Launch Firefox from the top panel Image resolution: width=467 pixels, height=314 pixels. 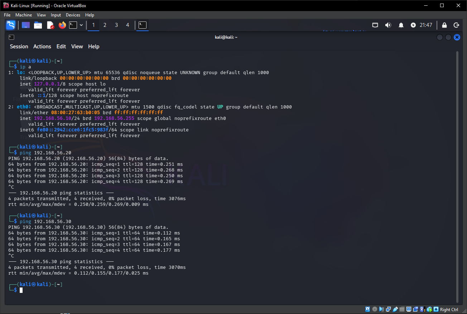61,25
